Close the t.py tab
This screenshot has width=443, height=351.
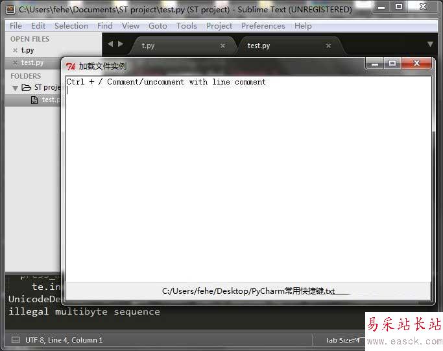[x=222, y=45]
